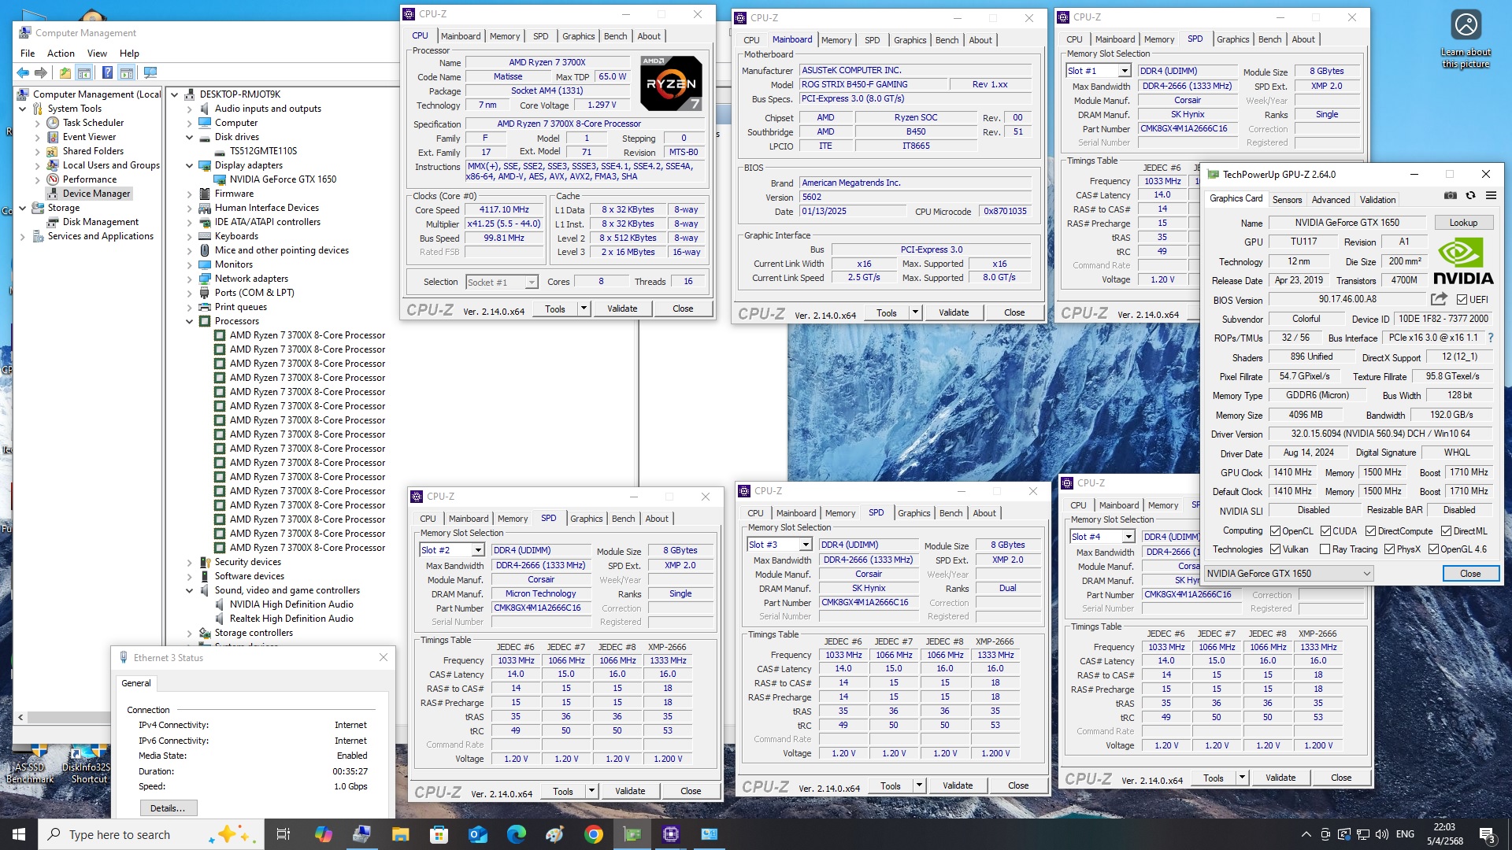Viewport: 1512px width, 850px height.
Task: Switch to Advanced tab in GPU-Z
Action: [1330, 200]
